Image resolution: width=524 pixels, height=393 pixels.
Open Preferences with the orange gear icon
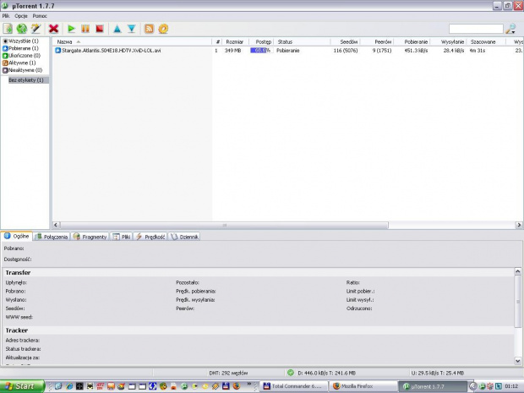point(163,29)
